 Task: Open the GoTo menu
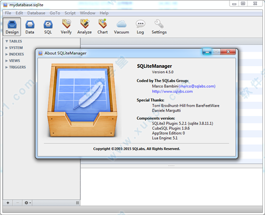(x=55, y=13)
